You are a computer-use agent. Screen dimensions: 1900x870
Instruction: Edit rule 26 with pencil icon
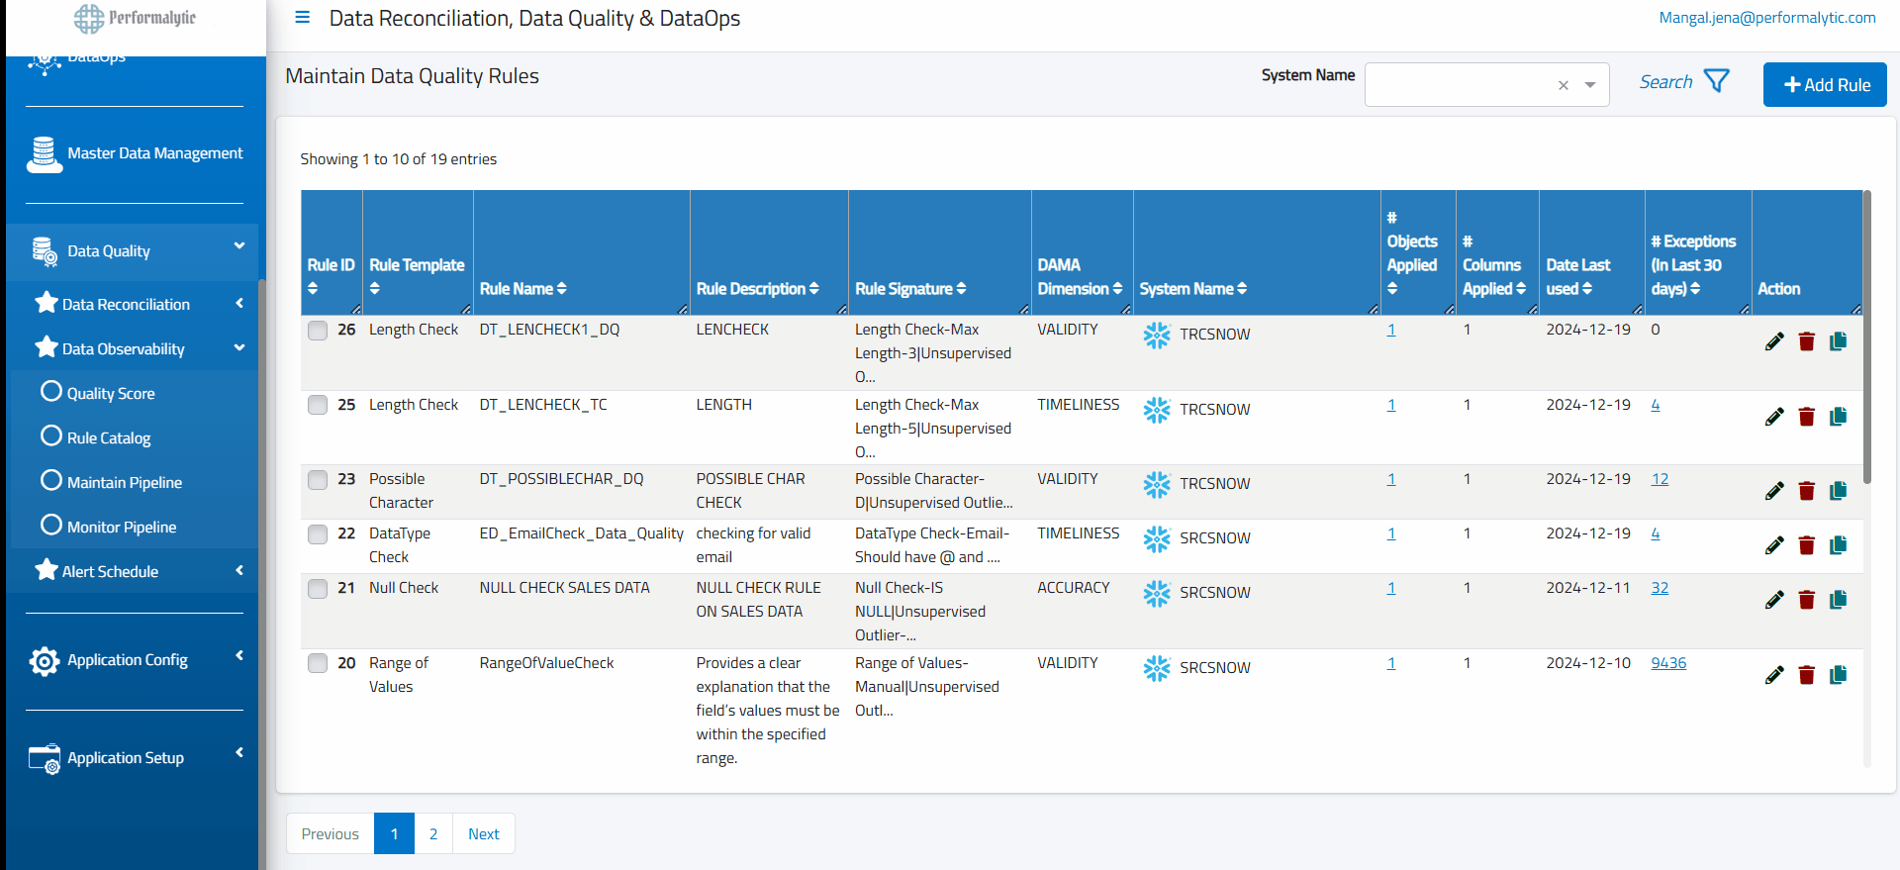click(x=1774, y=341)
